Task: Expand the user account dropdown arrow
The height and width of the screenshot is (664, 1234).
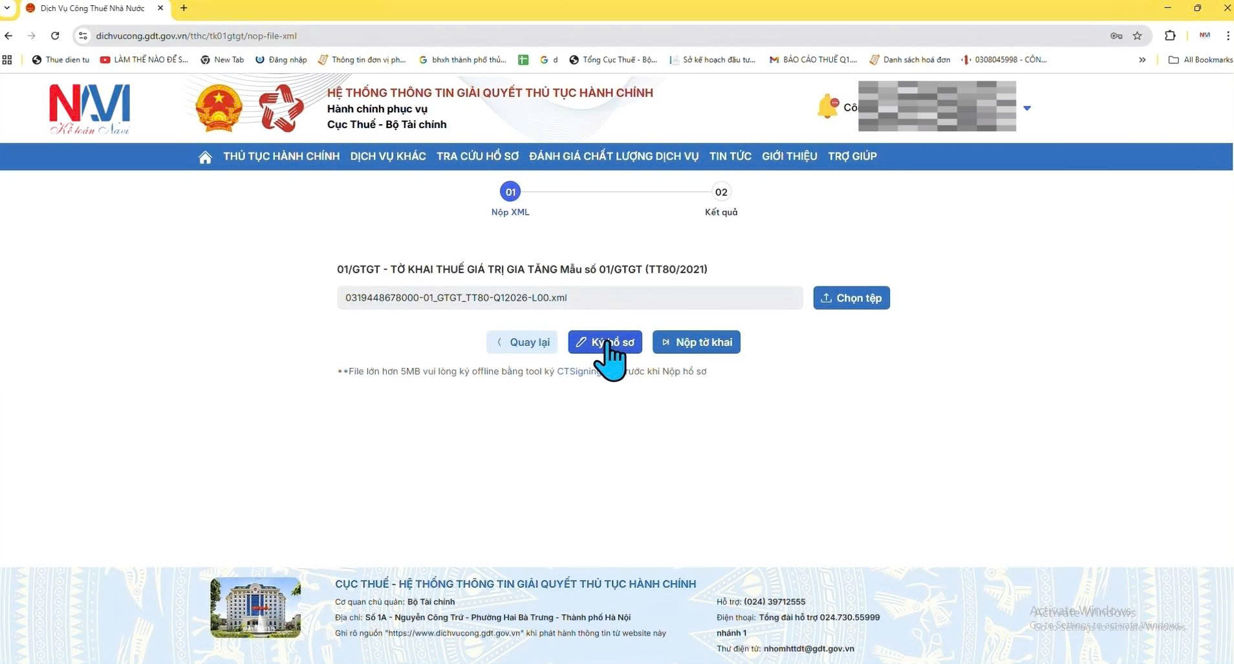Action: tap(1026, 108)
